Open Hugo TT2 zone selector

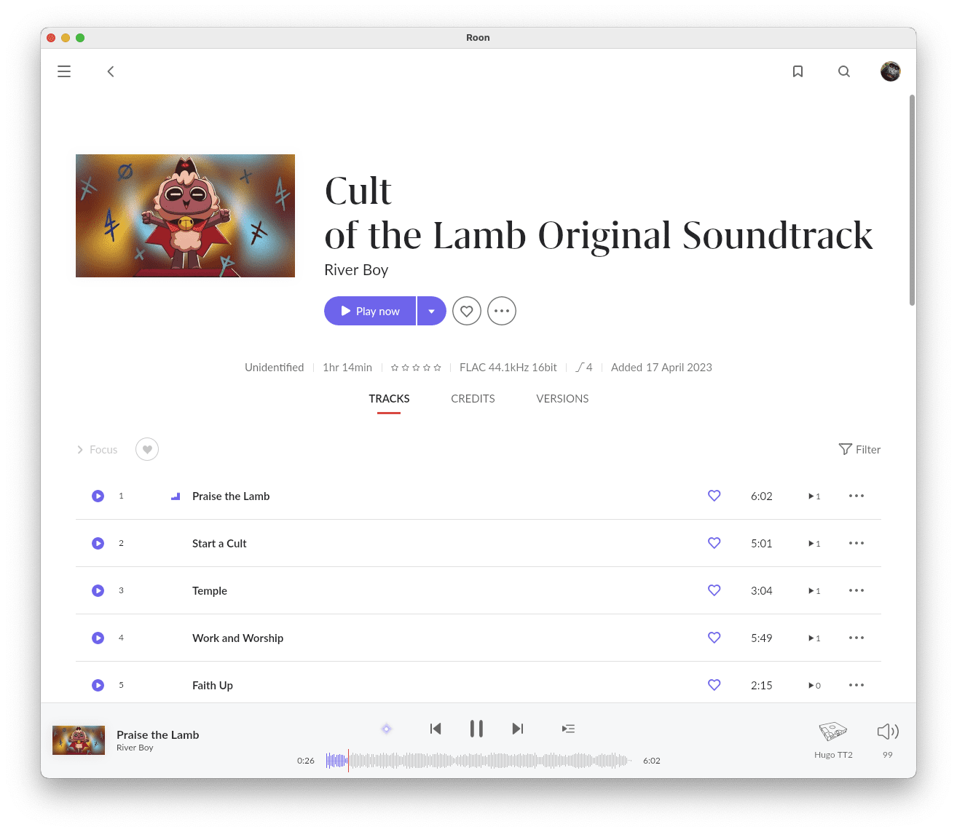coord(833,739)
